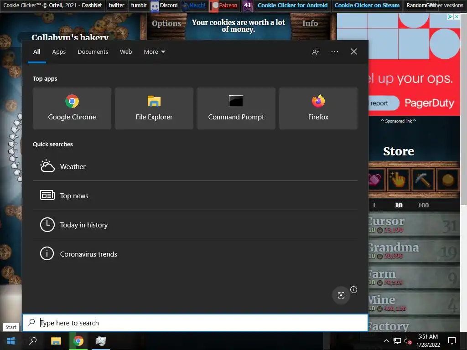
Task: Click the taskbar search magnifier icon
Action: pyautogui.click(x=33, y=341)
